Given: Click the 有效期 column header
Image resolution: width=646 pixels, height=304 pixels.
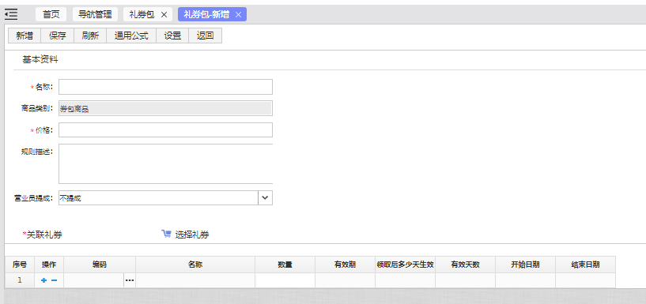Looking at the screenshot, I should (x=346, y=265).
